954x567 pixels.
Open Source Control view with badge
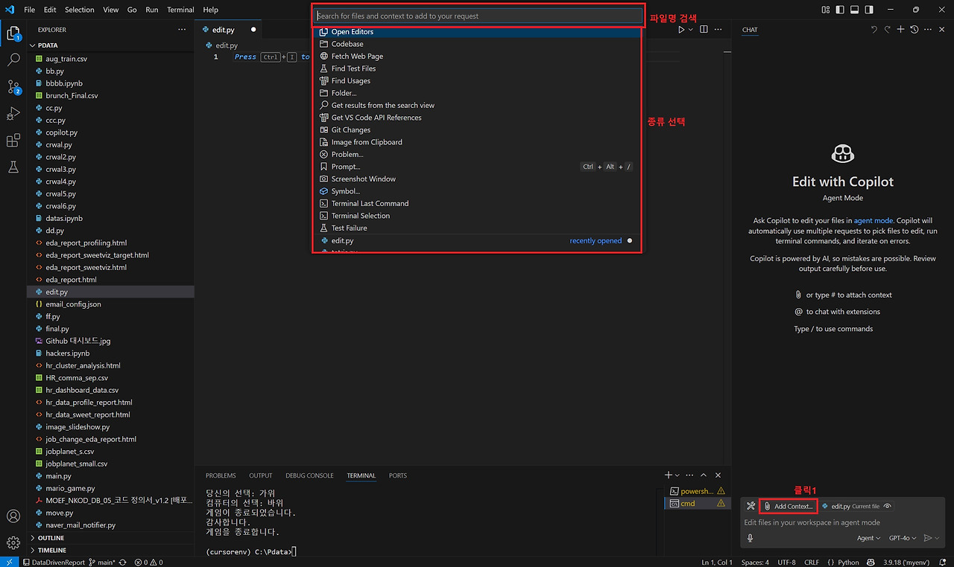point(13,87)
